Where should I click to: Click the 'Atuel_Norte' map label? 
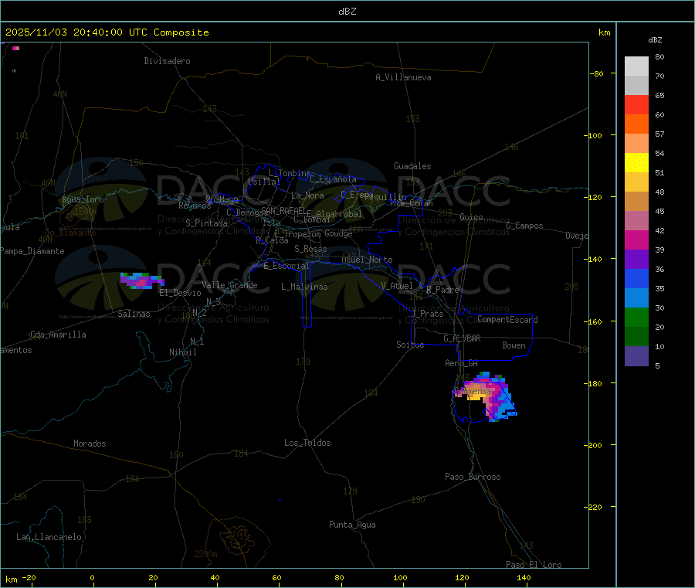367,260
